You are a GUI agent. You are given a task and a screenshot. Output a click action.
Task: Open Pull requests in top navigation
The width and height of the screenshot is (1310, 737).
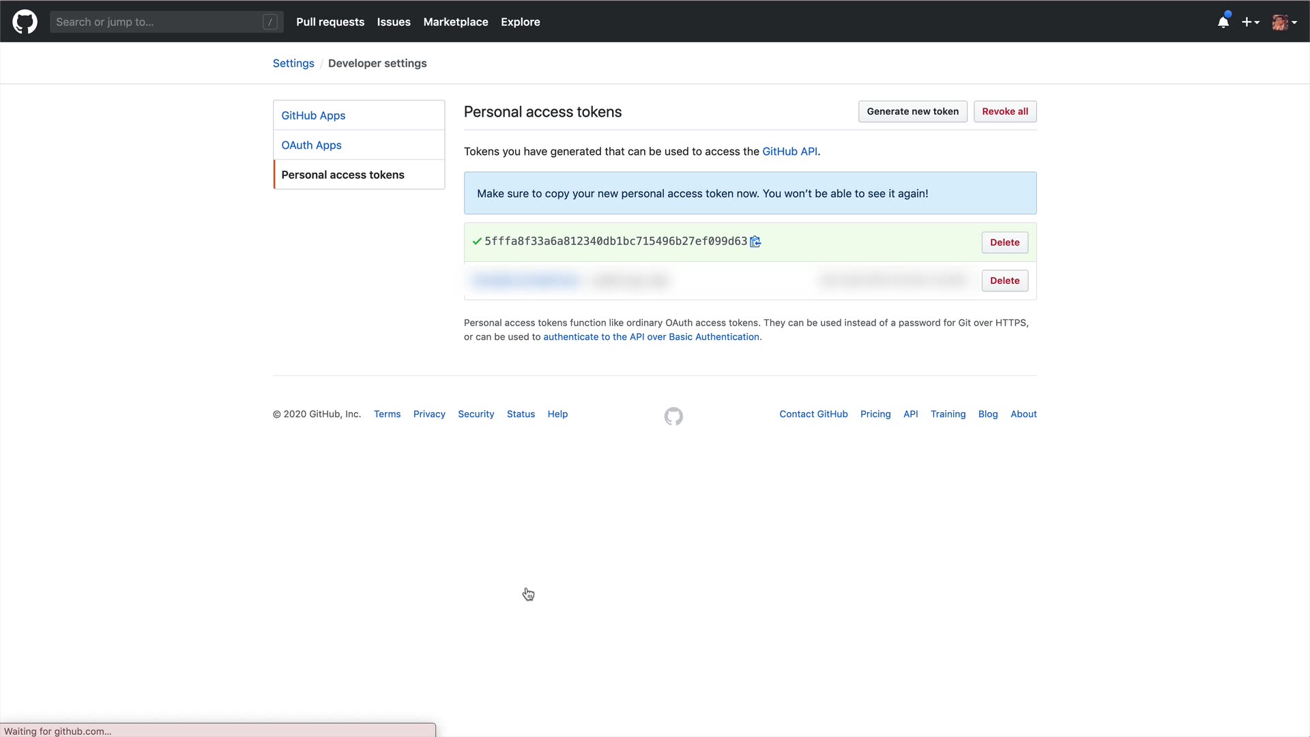330,22
